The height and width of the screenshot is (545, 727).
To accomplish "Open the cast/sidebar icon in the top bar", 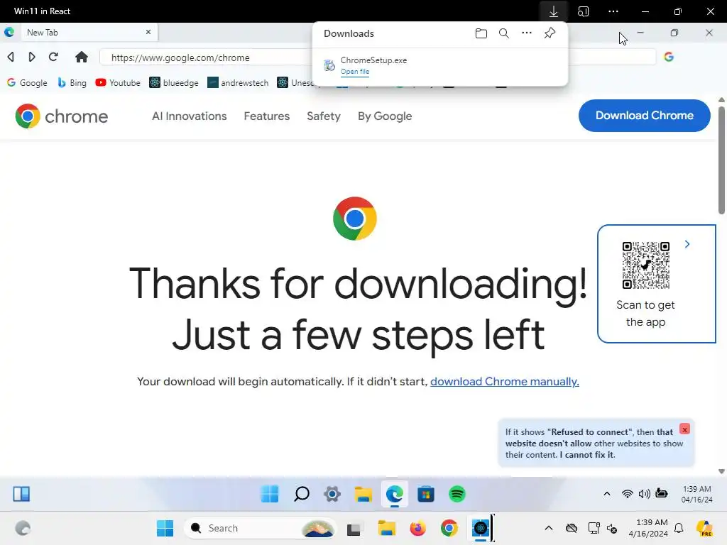I will pyautogui.click(x=584, y=11).
